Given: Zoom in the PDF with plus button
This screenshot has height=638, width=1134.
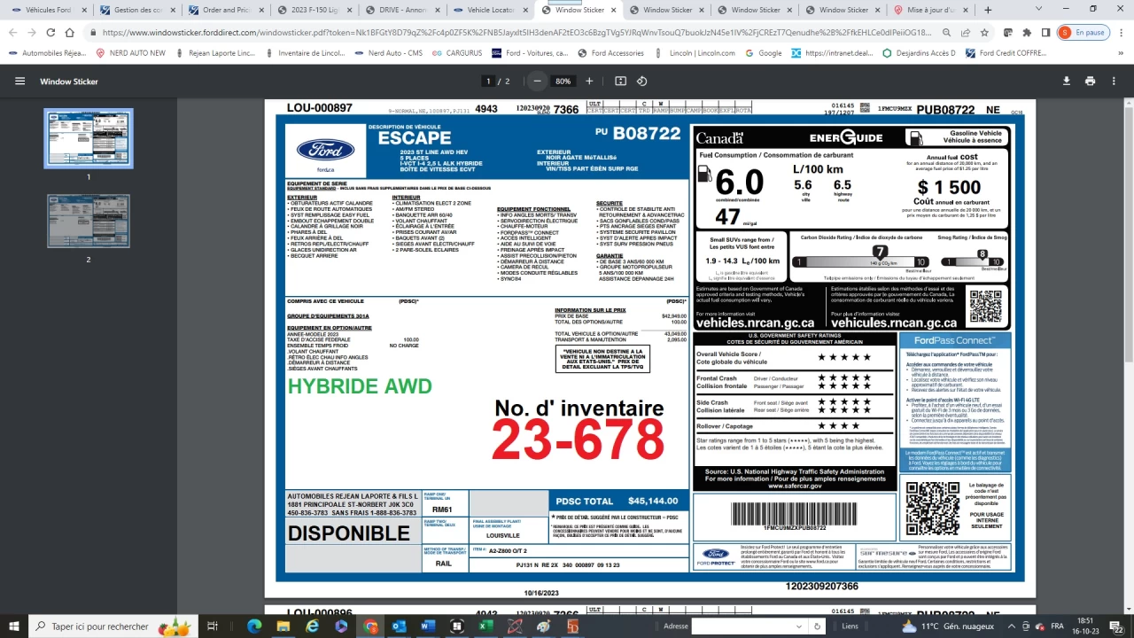Looking at the screenshot, I should pos(589,81).
